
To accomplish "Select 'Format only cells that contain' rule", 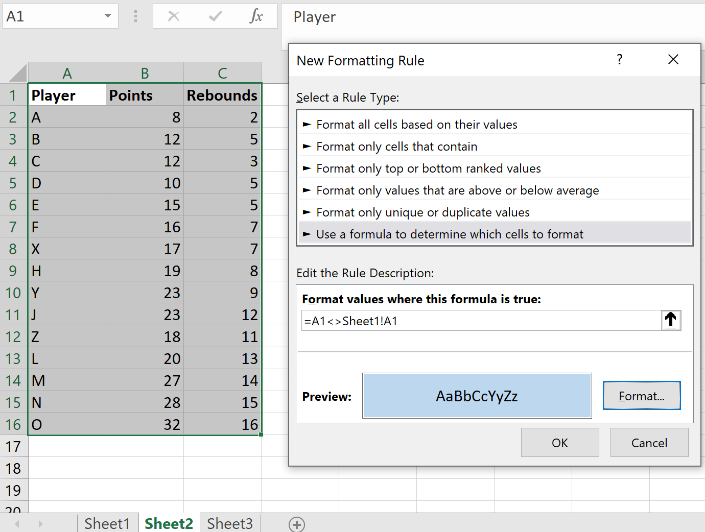I will click(x=397, y=146).
